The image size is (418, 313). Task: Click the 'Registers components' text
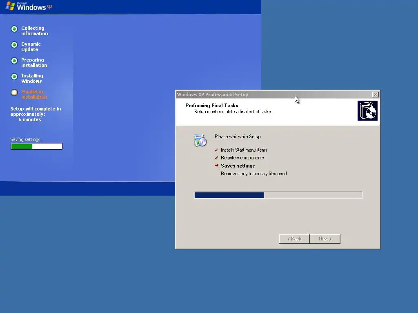coord(242,158)
